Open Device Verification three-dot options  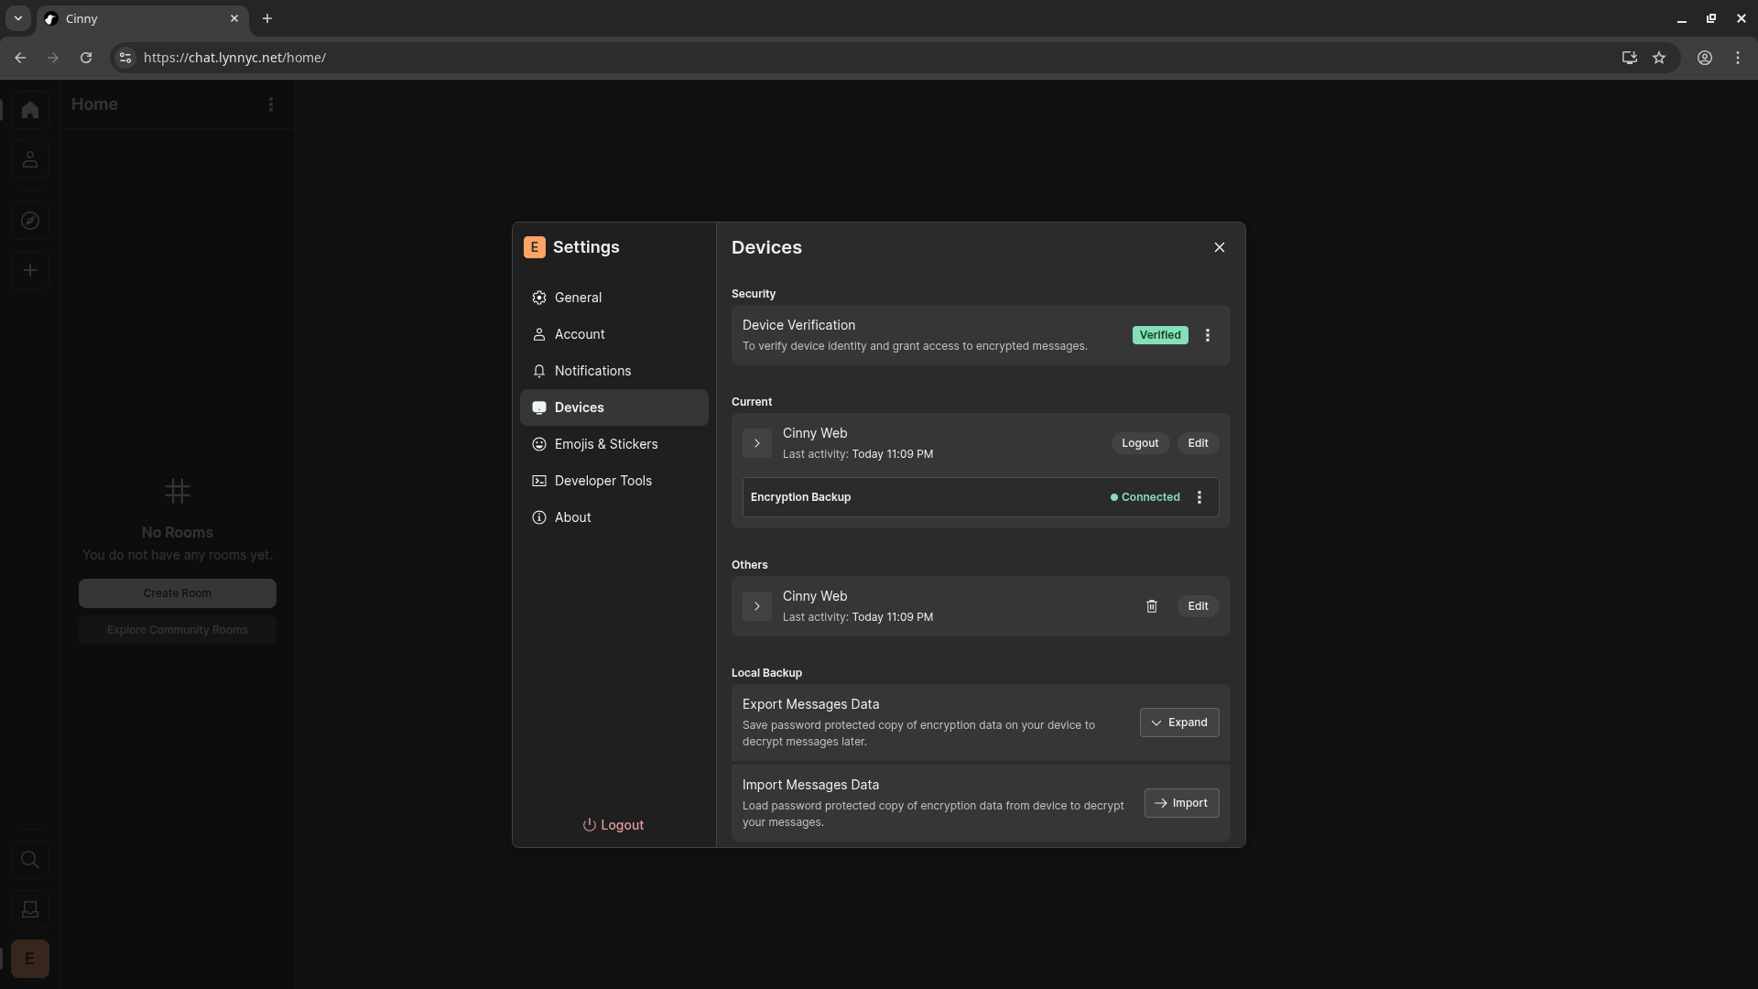1208,335
